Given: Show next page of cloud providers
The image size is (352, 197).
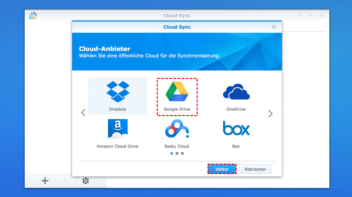Looking at the screenshot, I should click(x=270, y=113).
